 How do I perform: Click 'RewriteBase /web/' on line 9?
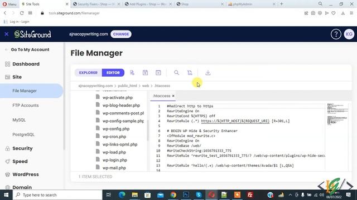(184, 146)
